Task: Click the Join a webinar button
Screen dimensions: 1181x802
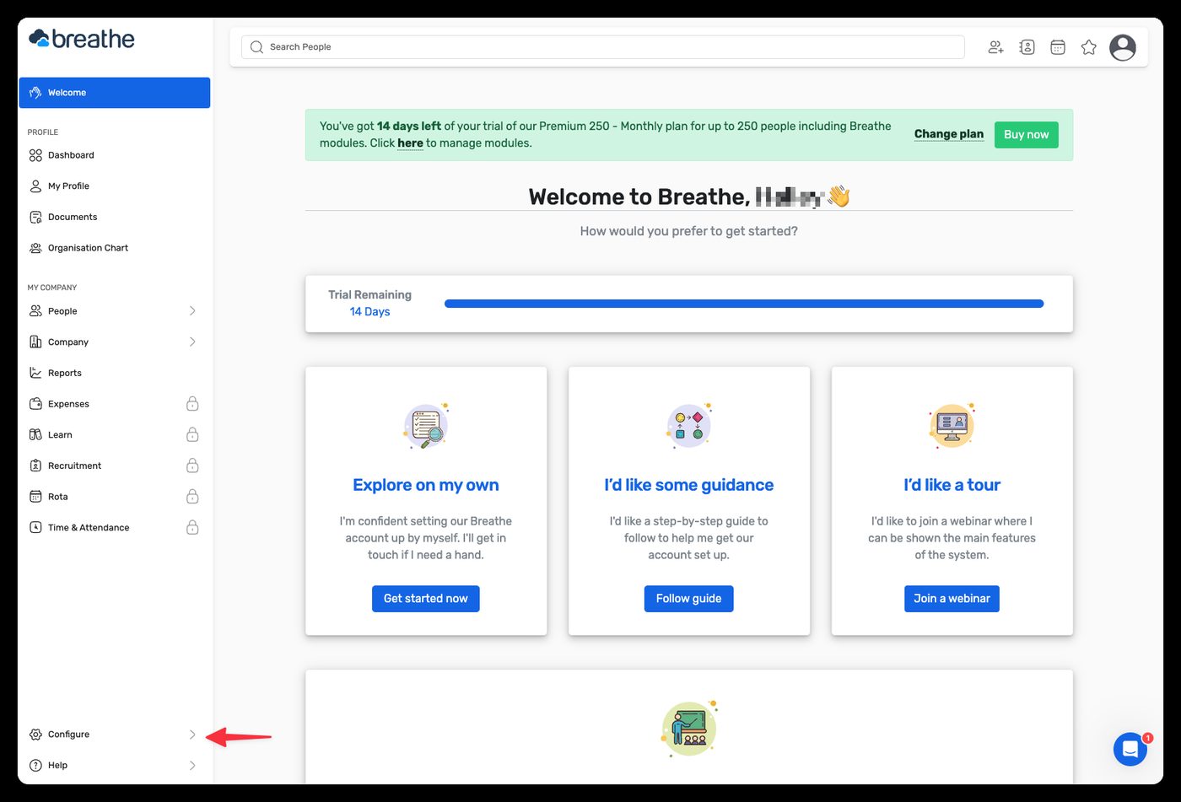Action: (952, 599)
